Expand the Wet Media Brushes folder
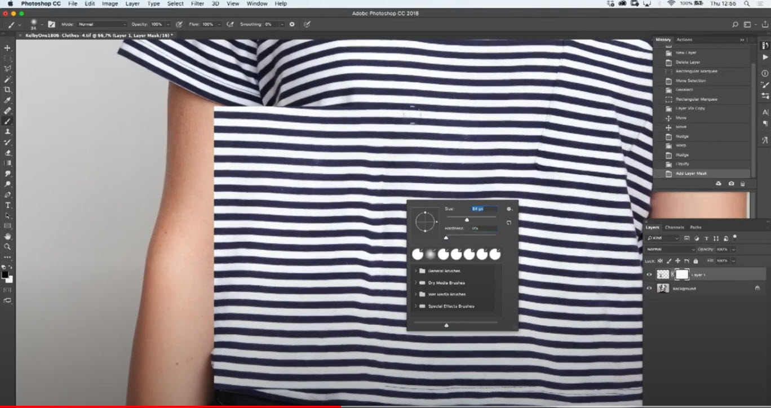771x408 pixels. (x=415, y=294)
